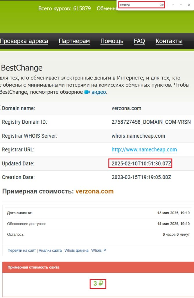Click next match arrow in find bar
194x298 pixels.
[x=181, y=5]
